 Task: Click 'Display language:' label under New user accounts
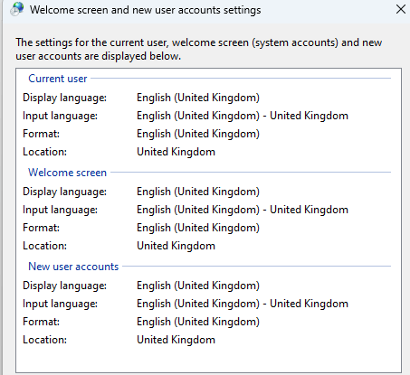(64, 286)
